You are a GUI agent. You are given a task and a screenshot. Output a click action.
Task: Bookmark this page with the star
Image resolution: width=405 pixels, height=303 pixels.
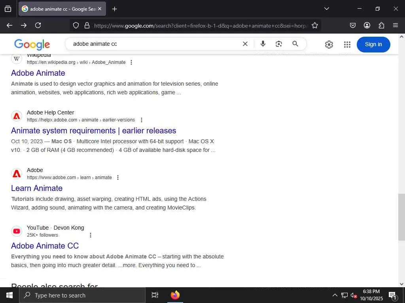314,25
